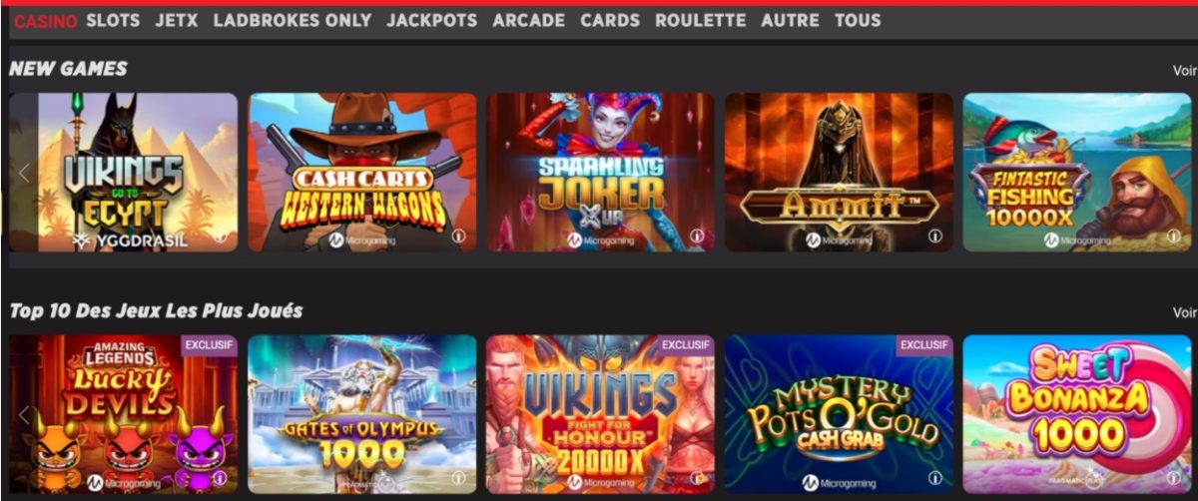Launch Gates of Olympus 1000 game
1198x501 pixels.
coord(361,414)
